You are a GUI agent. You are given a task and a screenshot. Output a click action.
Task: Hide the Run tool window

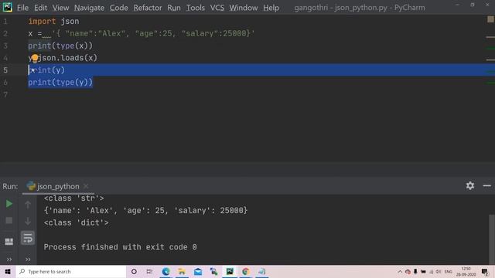click(x=486, y=185)
